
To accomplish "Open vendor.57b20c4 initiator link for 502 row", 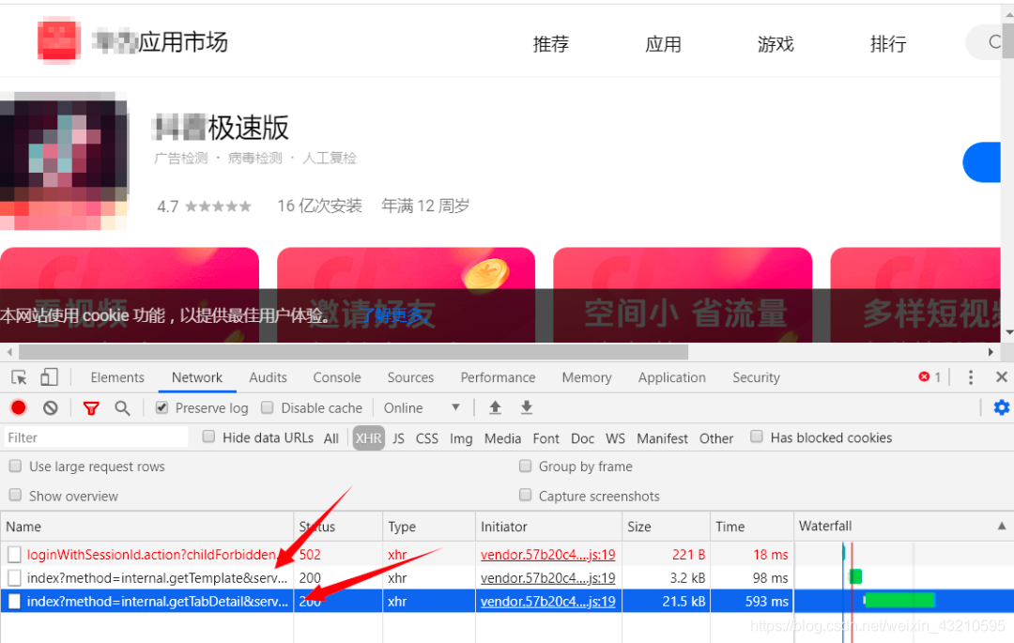I will (547, 555).
